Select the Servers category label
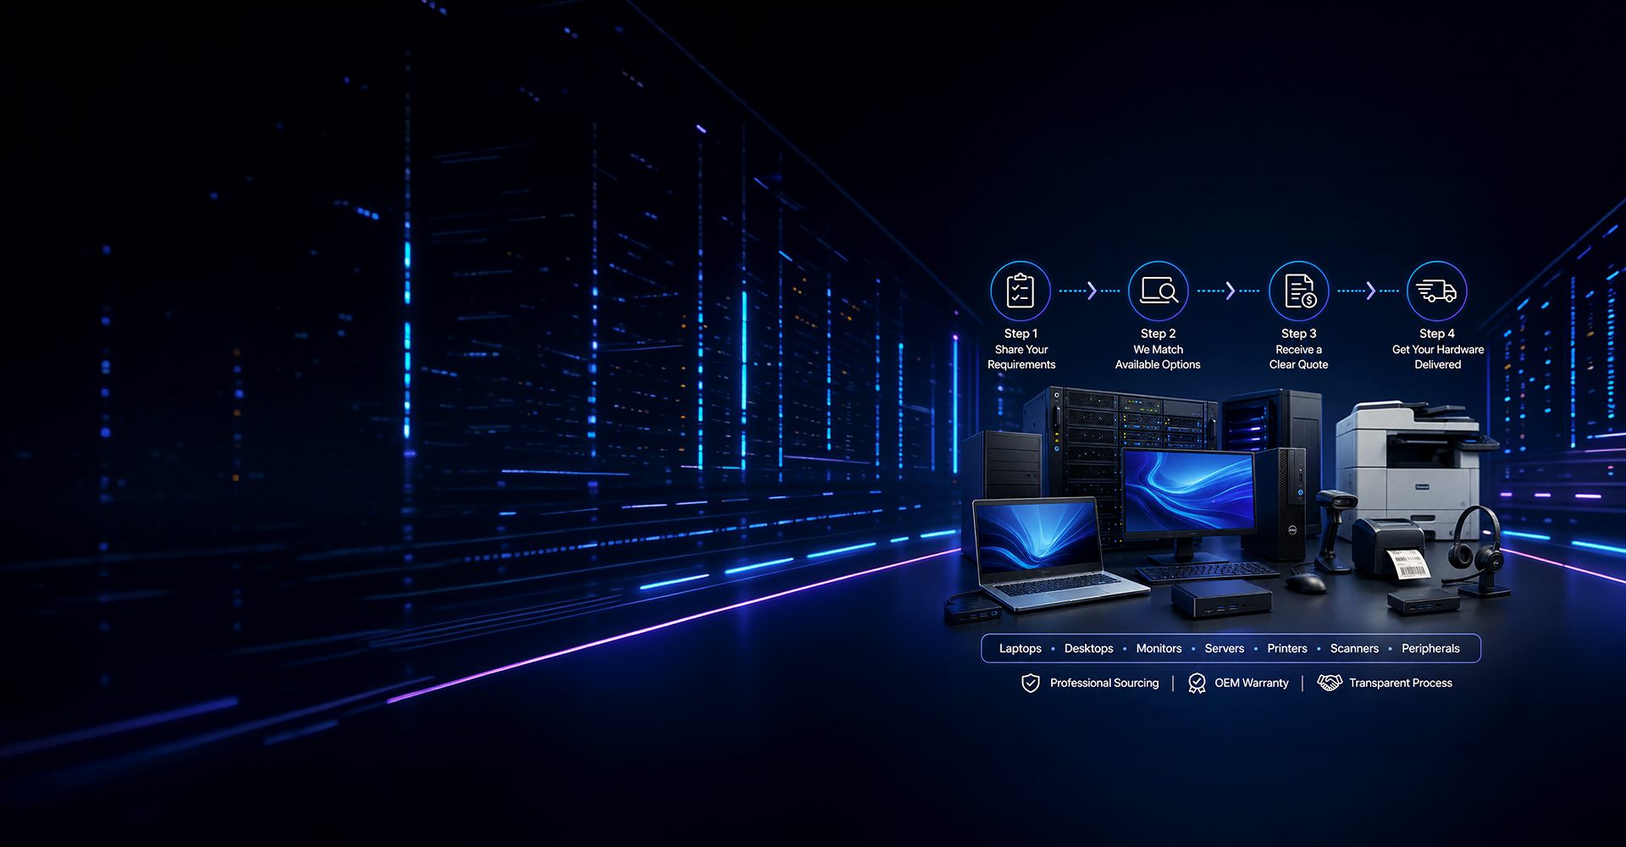 1225,648
